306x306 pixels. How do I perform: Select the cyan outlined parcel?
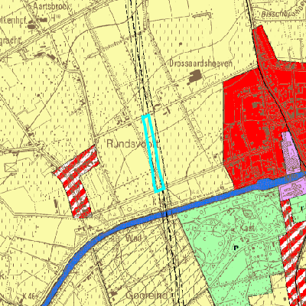pyautogui.click(x=154, y=153)
